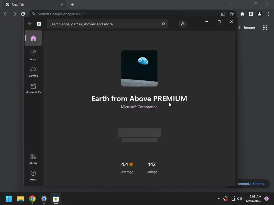Open Chrome from the taskbar
Image resolution: width=274 pixels, height=205 pixels.
click(32, 199)
